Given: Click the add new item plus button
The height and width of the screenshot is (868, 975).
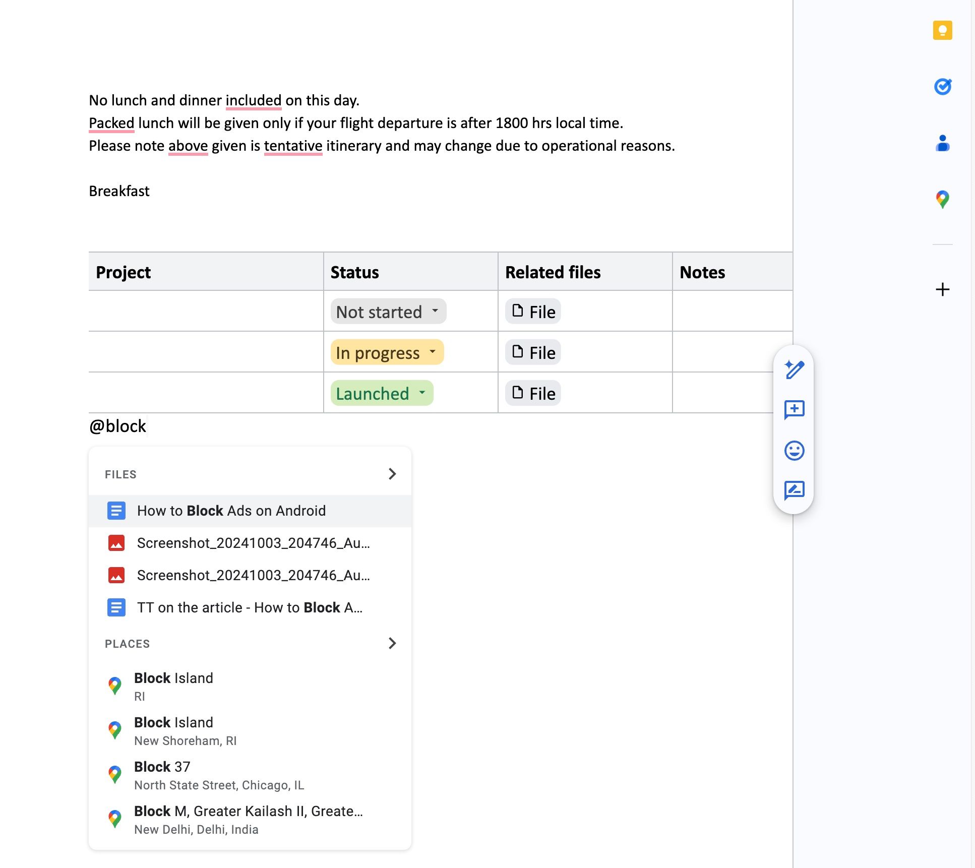Looking at the screenshot, I should (x=942, y=289).
